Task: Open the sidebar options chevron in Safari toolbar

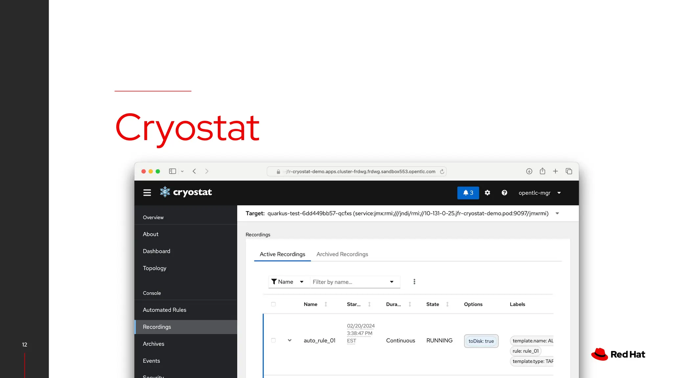Action: coord(182,171)
